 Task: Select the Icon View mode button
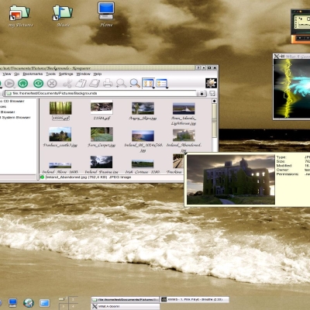tap(148, 84)
